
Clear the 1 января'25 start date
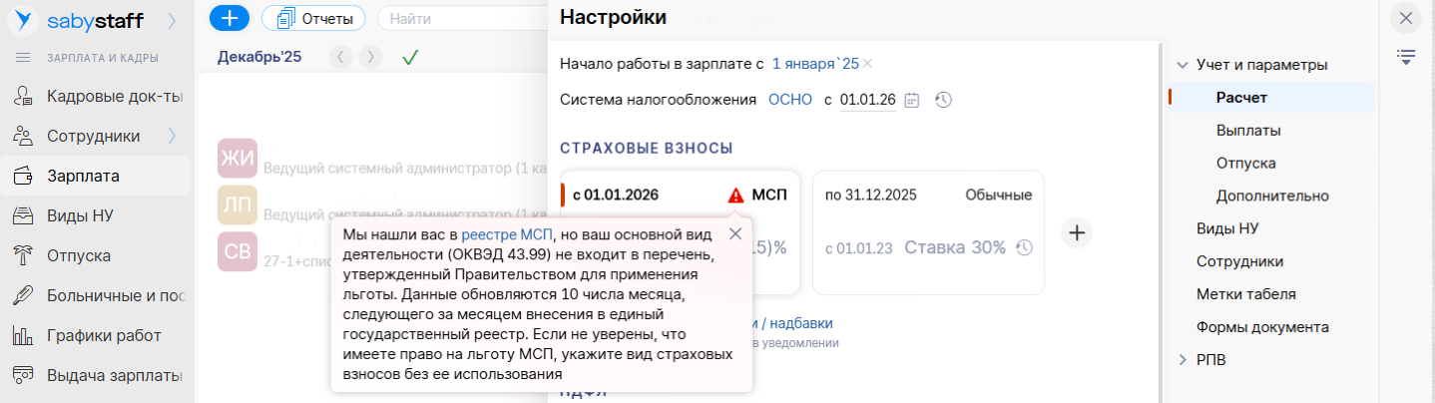coord(867,64)
